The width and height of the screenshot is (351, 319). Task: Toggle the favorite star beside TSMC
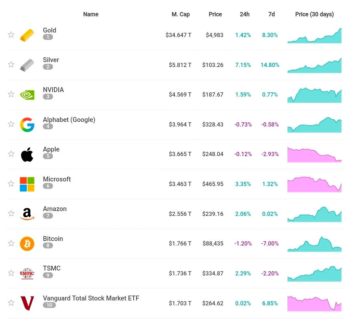coord(11,273)
